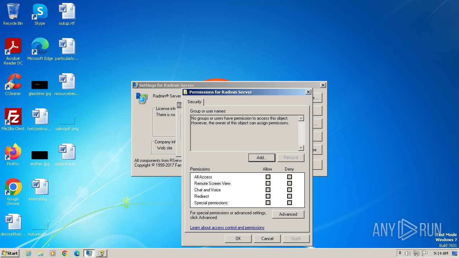The height and width of the screenshot is (258, 459).
Task: Open the particularly... Word document
Action: 67,49
